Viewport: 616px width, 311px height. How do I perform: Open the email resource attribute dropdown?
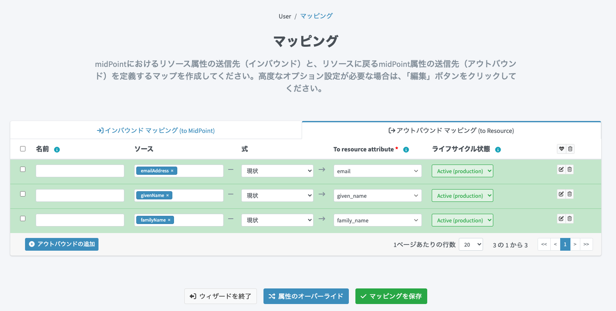(378, 171)
